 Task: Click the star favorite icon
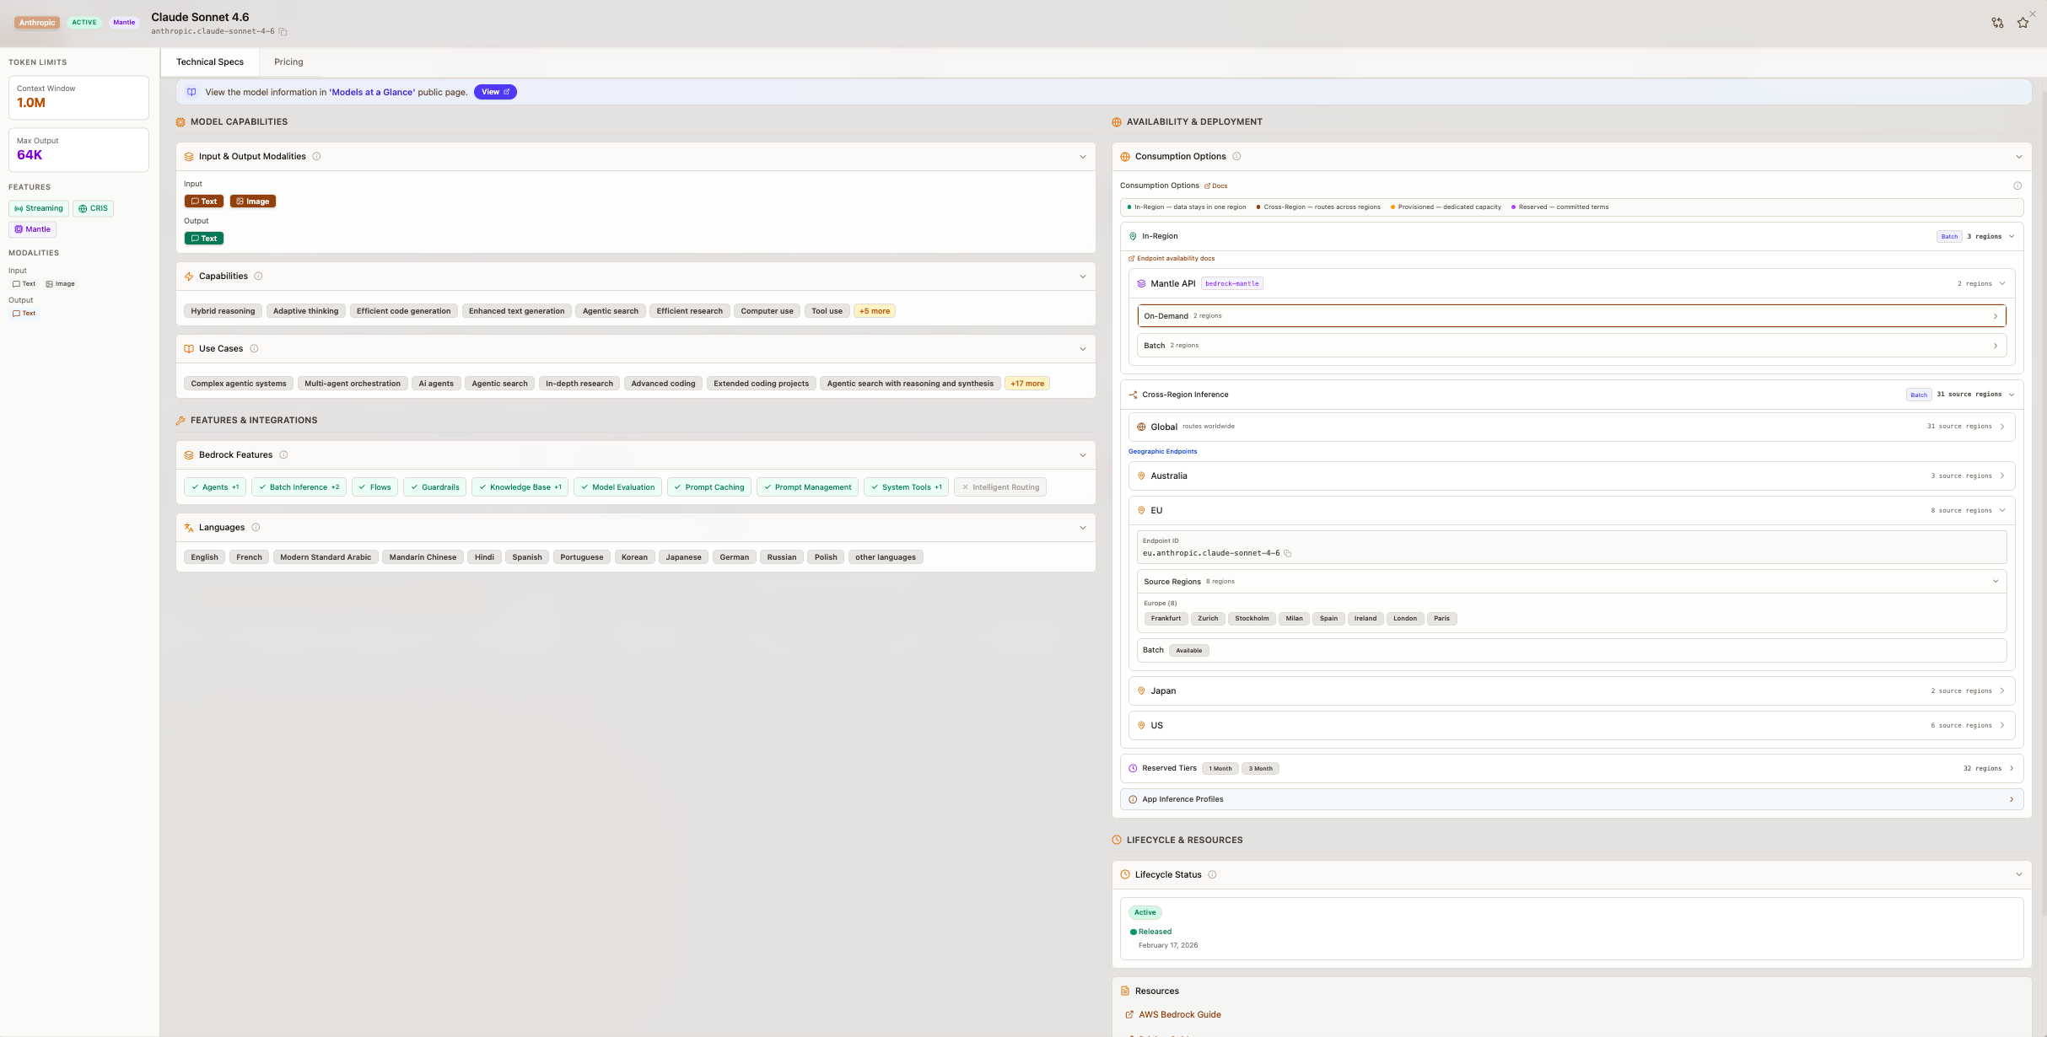(x=2023, y=23)
